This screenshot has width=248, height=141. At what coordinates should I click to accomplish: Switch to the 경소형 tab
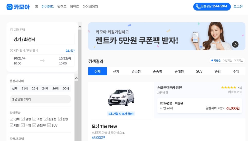point(136,71)
